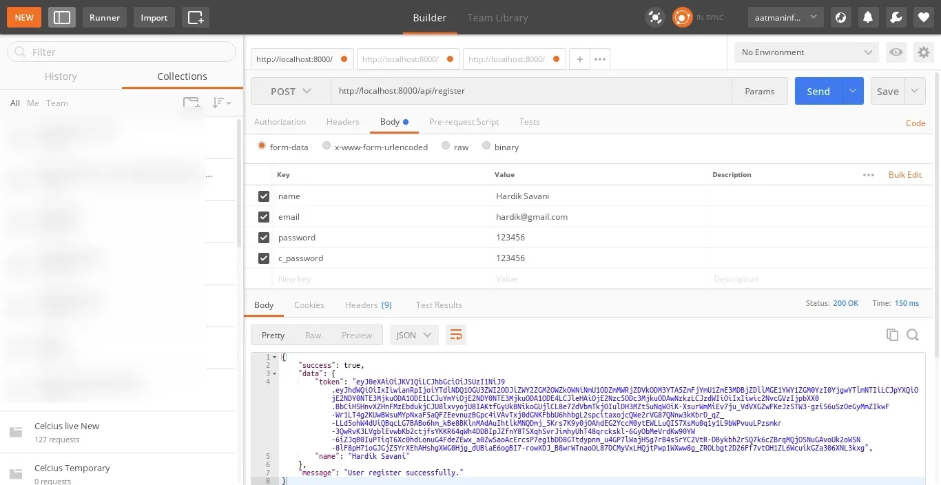Click the request URL input field
The width and height of the screenshot is (941, 485).
(530, 91)
